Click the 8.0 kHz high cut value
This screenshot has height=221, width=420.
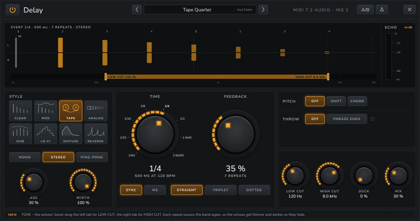(330, 196)
